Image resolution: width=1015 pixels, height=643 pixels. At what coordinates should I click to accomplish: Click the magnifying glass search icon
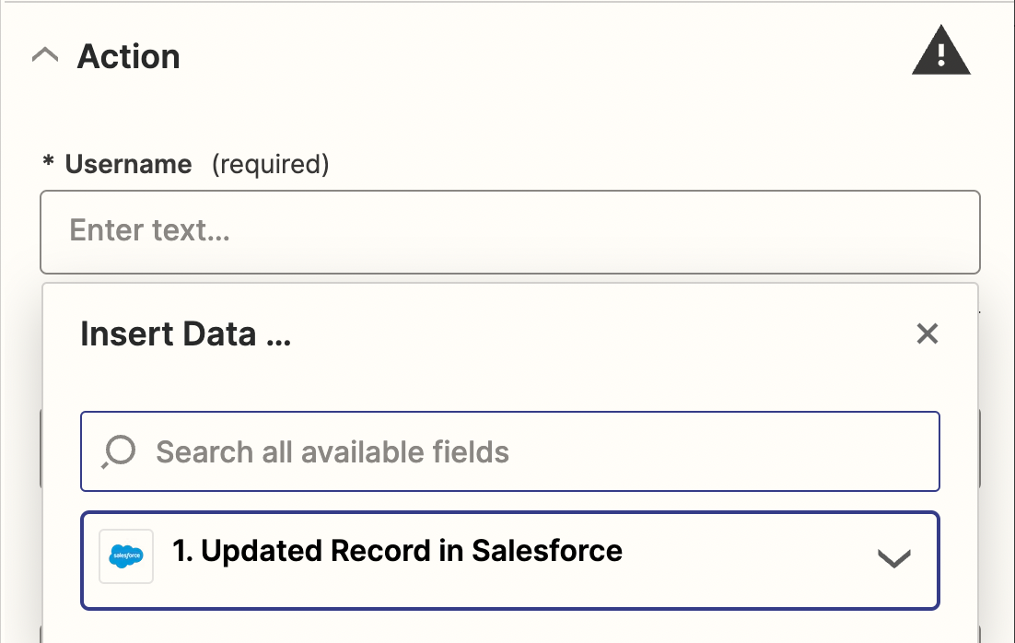click(x=119, y=451)
